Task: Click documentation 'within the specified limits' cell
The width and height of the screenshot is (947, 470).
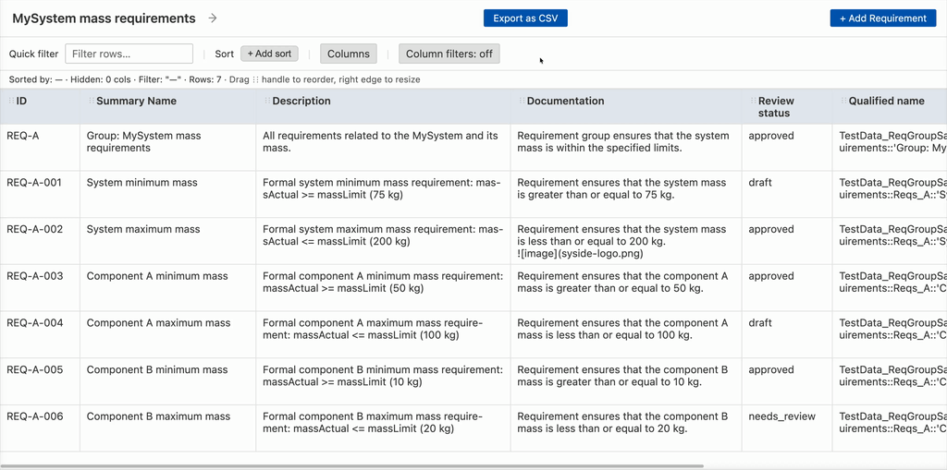Action: (626, 147)
